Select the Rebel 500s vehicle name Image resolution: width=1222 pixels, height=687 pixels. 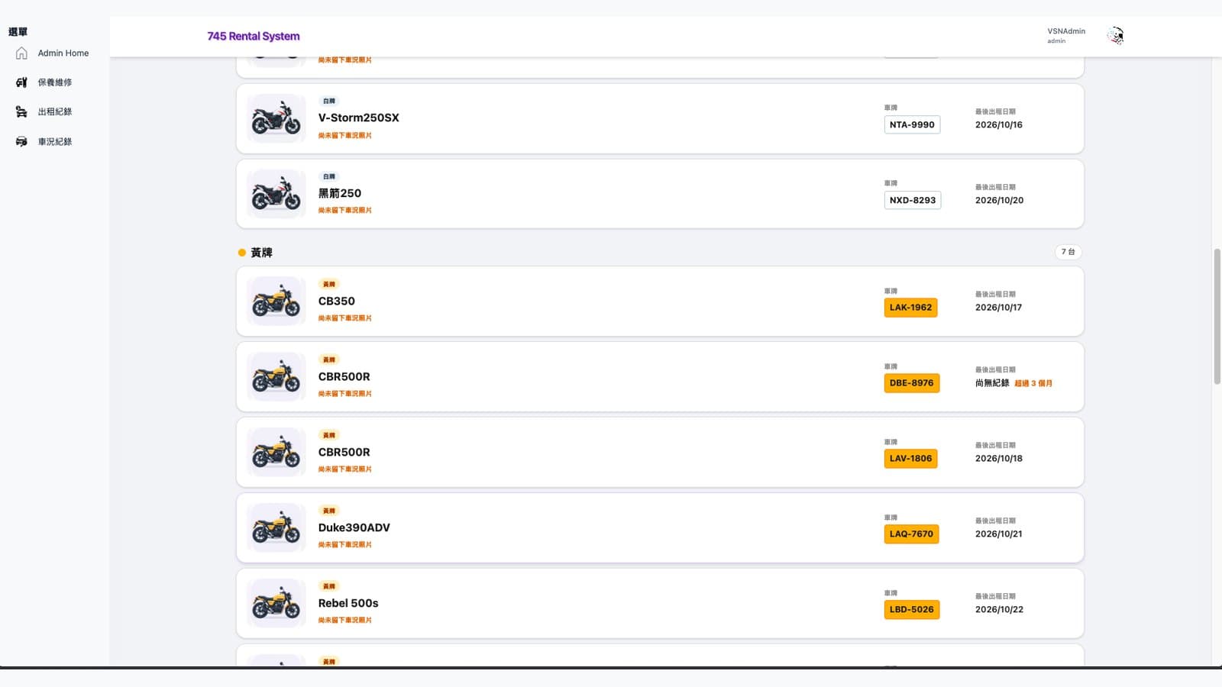point(348,603)
